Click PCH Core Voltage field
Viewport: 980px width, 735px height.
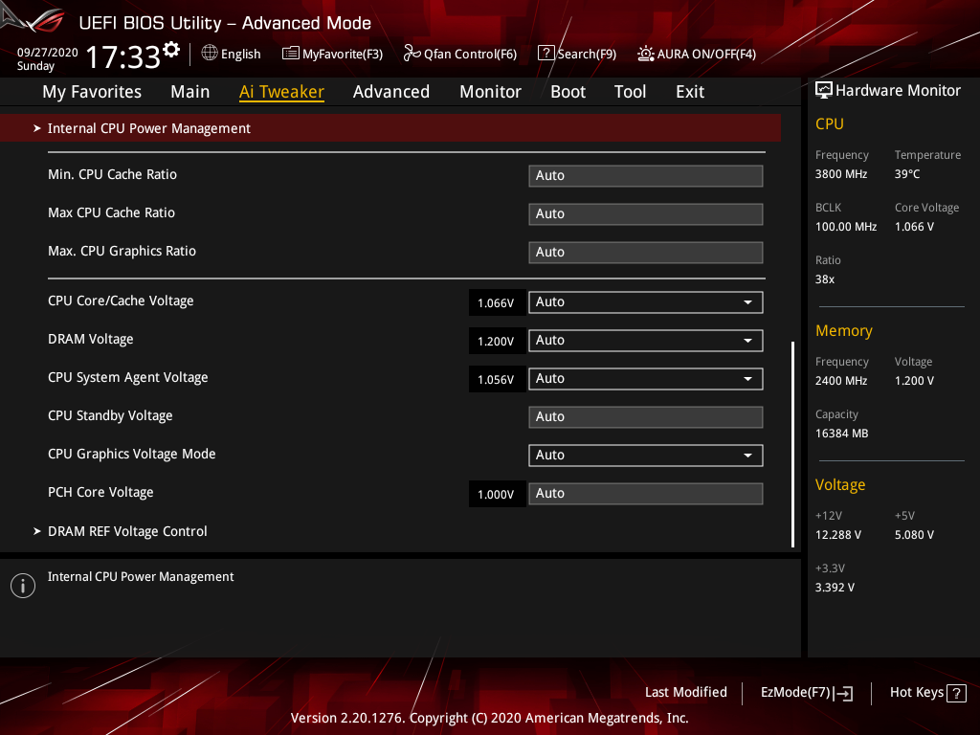point(646,493)
